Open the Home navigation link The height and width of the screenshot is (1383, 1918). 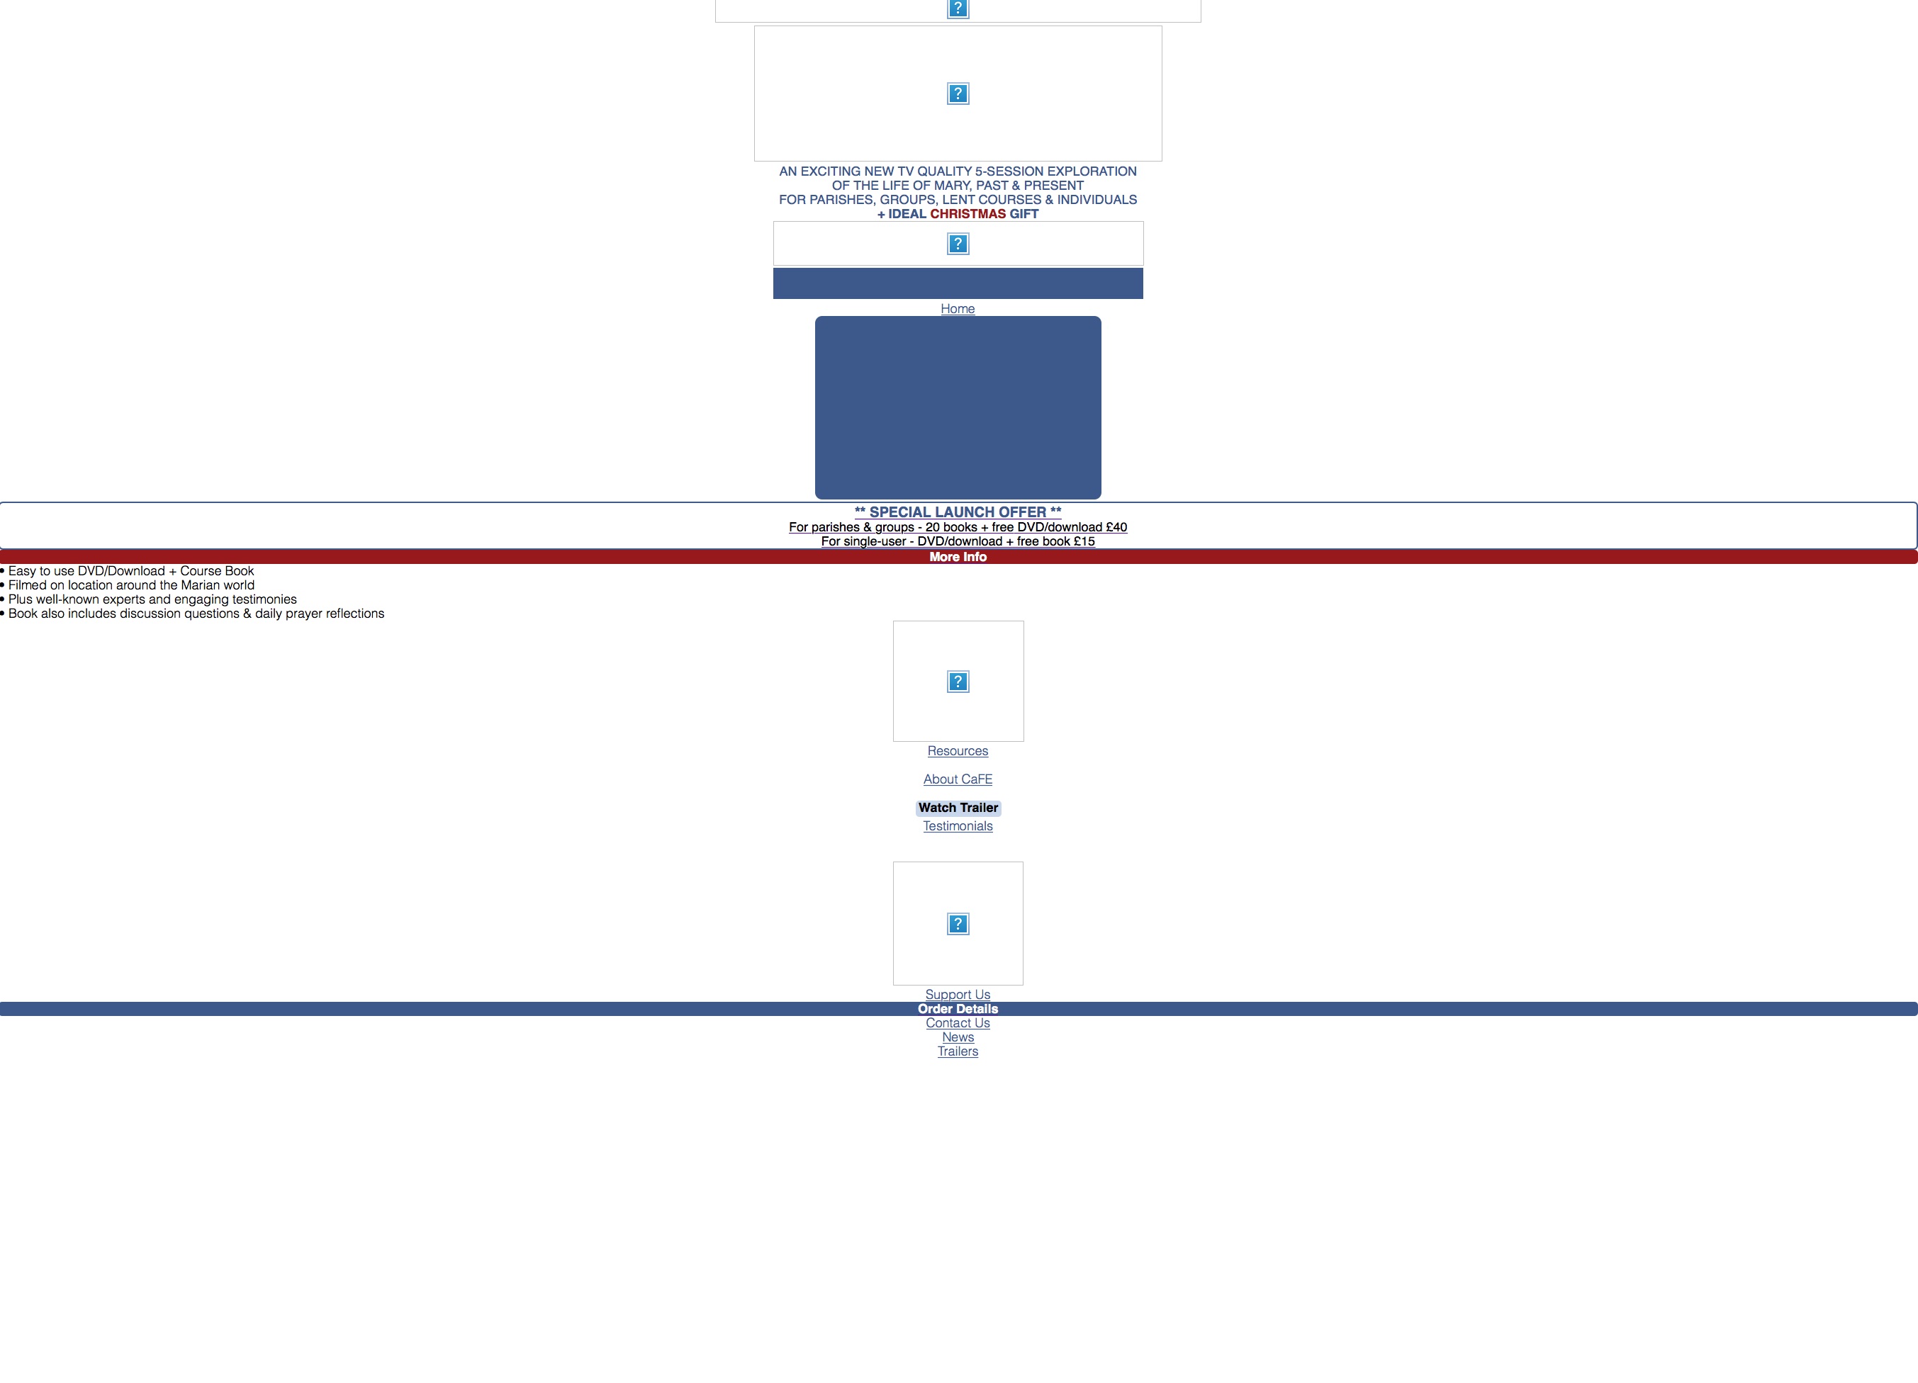(x=959, y=308)
